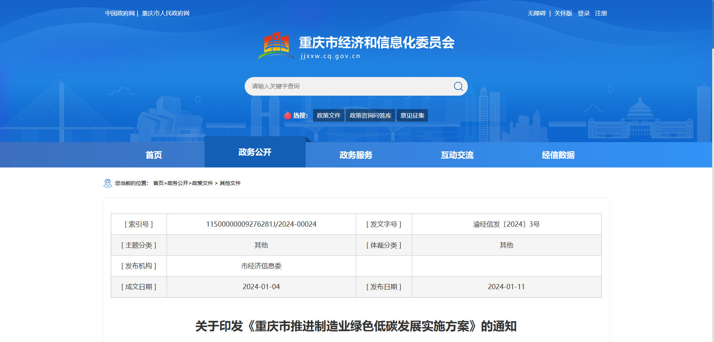Enable 无障碍 accessibility mode
The width and height of the screenshot is (714, 342).
click(x=536, y=13)
